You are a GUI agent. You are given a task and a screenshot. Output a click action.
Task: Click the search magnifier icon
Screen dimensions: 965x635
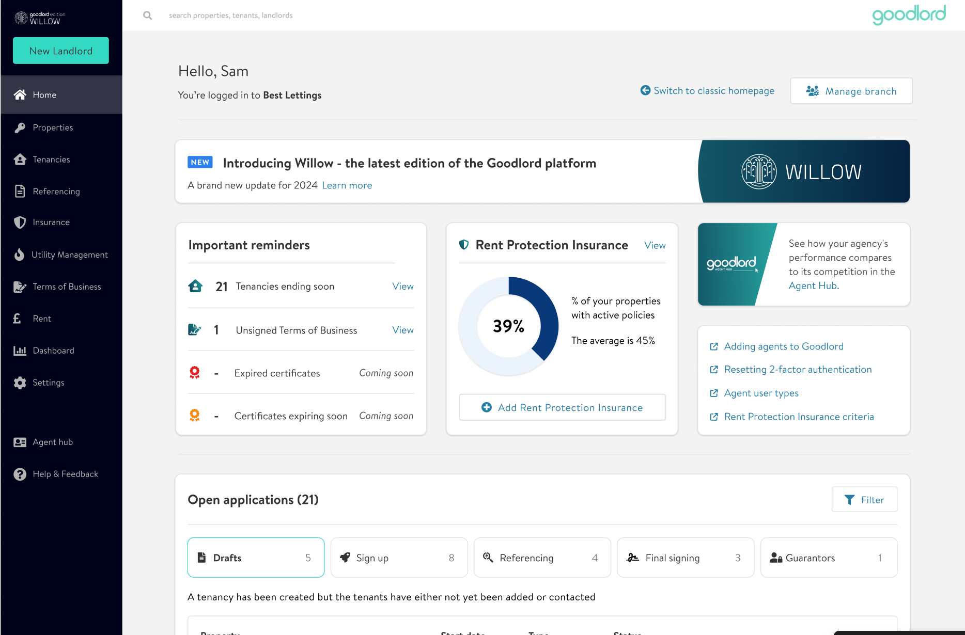148,15
